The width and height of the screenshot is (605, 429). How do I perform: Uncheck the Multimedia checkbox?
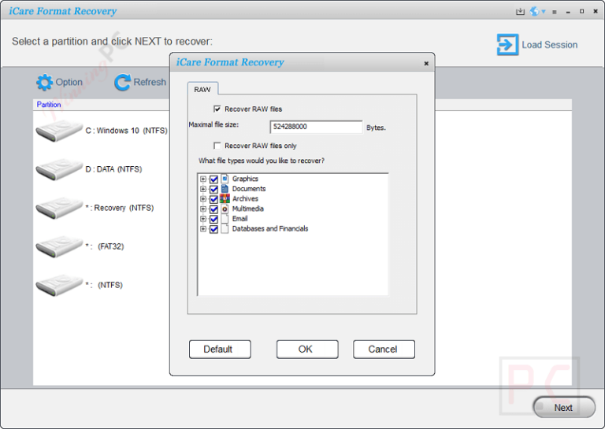pos(213,209)
